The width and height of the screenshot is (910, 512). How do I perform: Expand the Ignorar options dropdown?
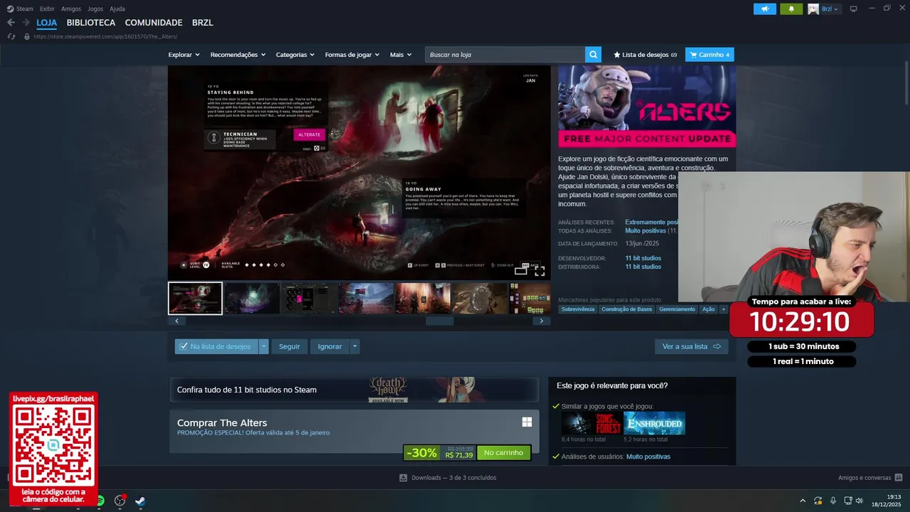(x=355, y=346)
